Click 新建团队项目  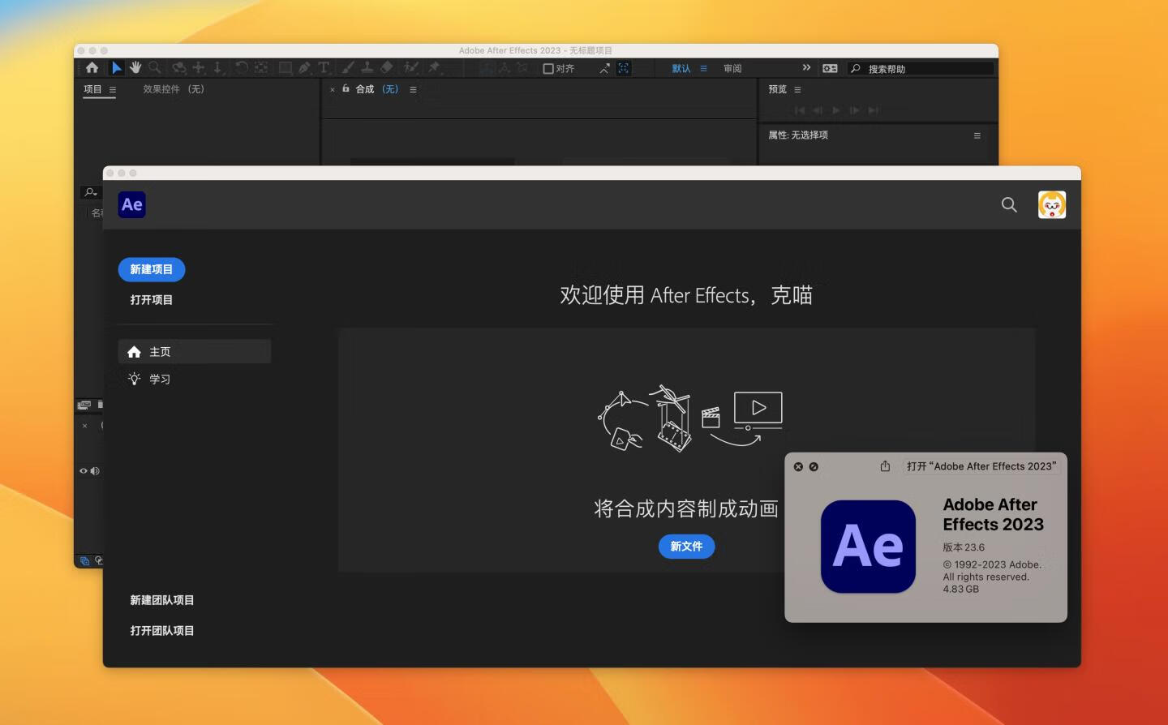coord(162,600)
